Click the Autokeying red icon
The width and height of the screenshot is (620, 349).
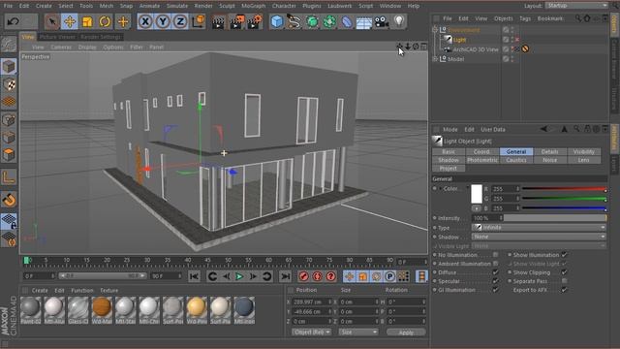(x=317, y=276)
